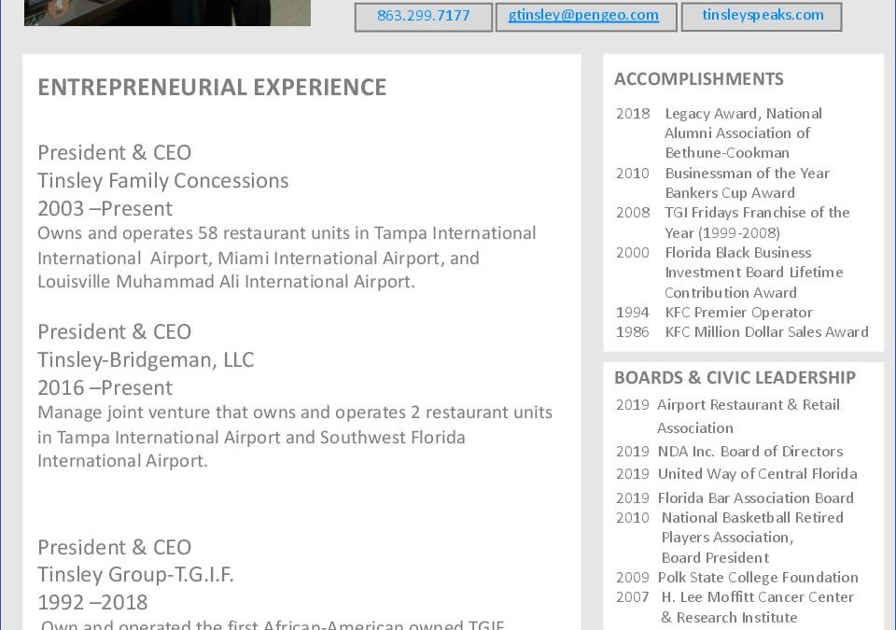Click the Polk State College Foundation entry
896x630 pixels.
click(757, 578)
